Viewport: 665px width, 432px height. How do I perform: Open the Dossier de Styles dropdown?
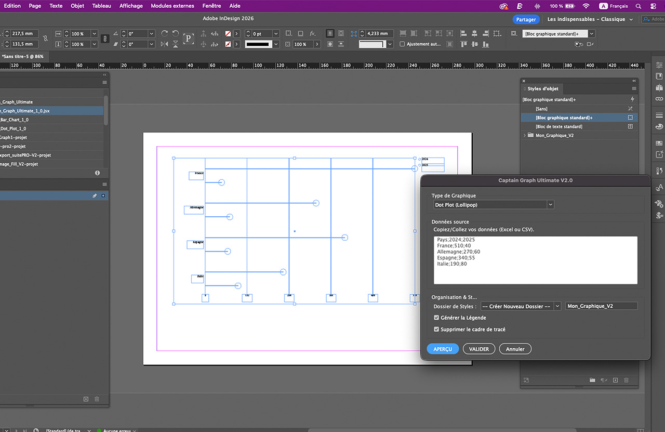(521, 306)
